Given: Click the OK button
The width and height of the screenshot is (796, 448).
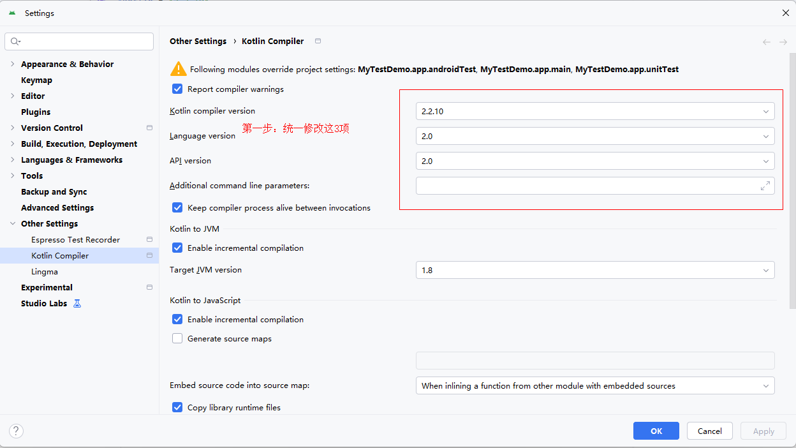Looking at the screenshot, I should pos(656,431).
